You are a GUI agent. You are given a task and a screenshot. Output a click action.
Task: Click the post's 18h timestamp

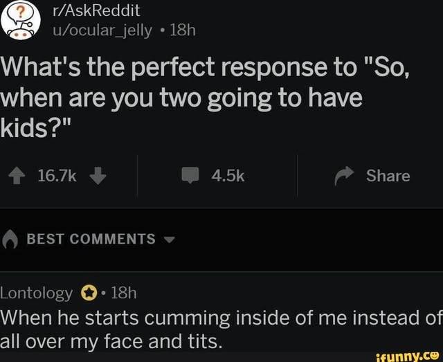coord(183,30)
